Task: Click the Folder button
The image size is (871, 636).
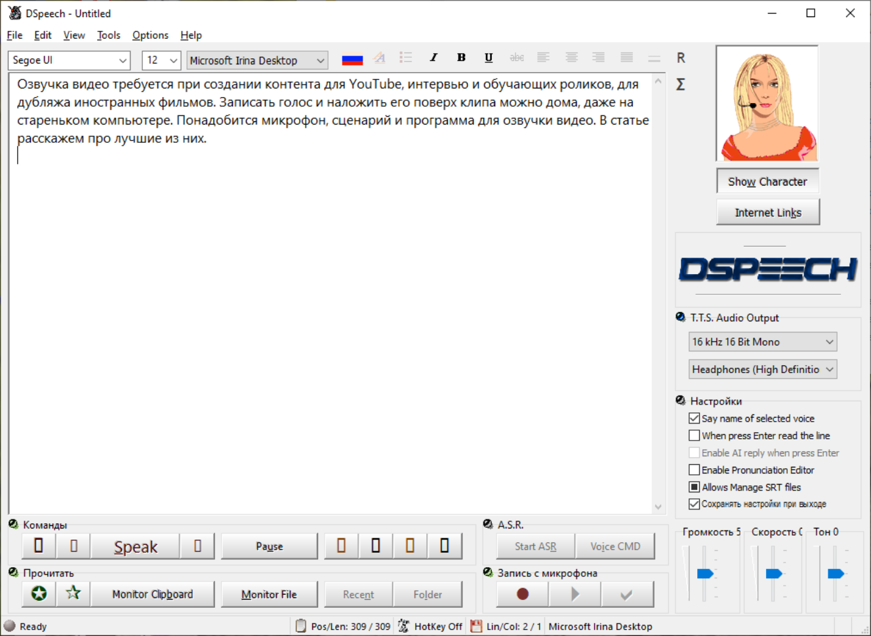Action: click(428, 594)
